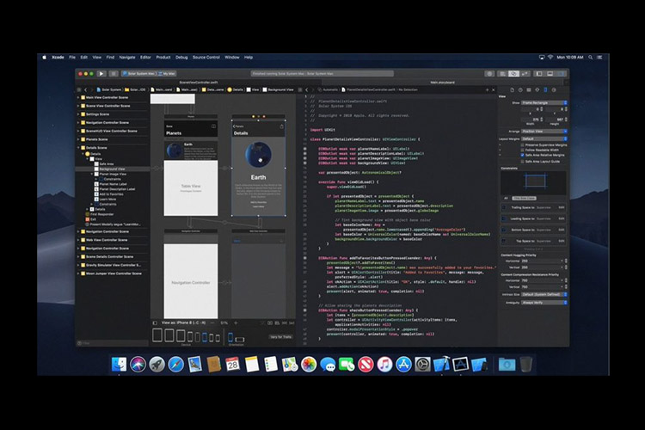Select Add to Favorites in outline

coord(111,194)
